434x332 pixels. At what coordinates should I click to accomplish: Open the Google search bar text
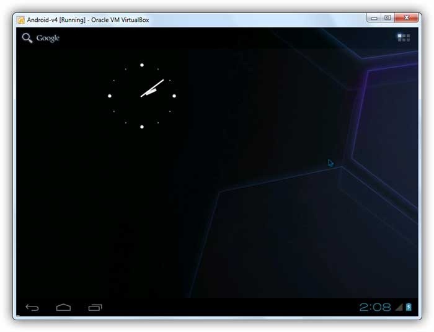coord(48,38)
